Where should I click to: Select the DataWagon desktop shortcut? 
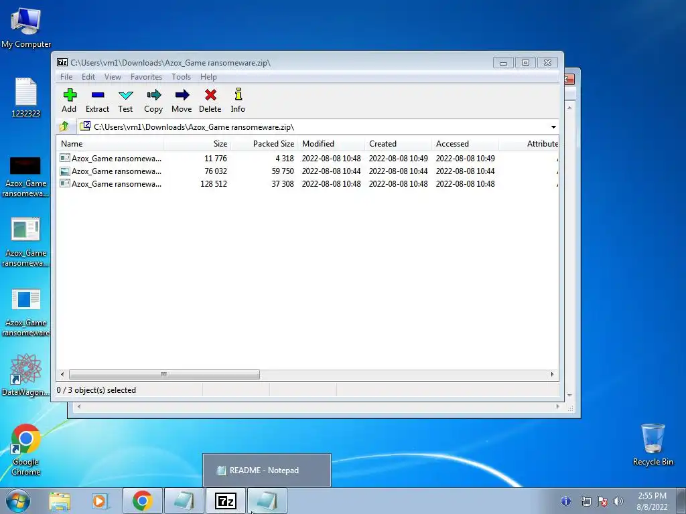(26, 375)
